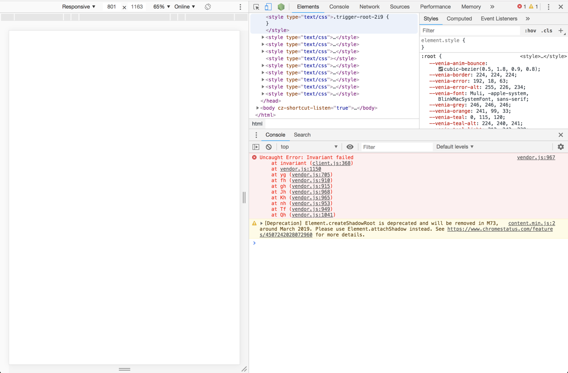Add new style rule plus icon

click(x=561, y=30)
